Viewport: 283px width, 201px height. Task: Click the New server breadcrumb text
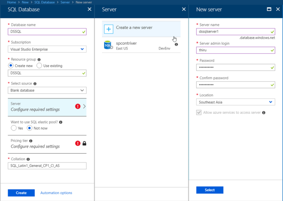(84, 2)
